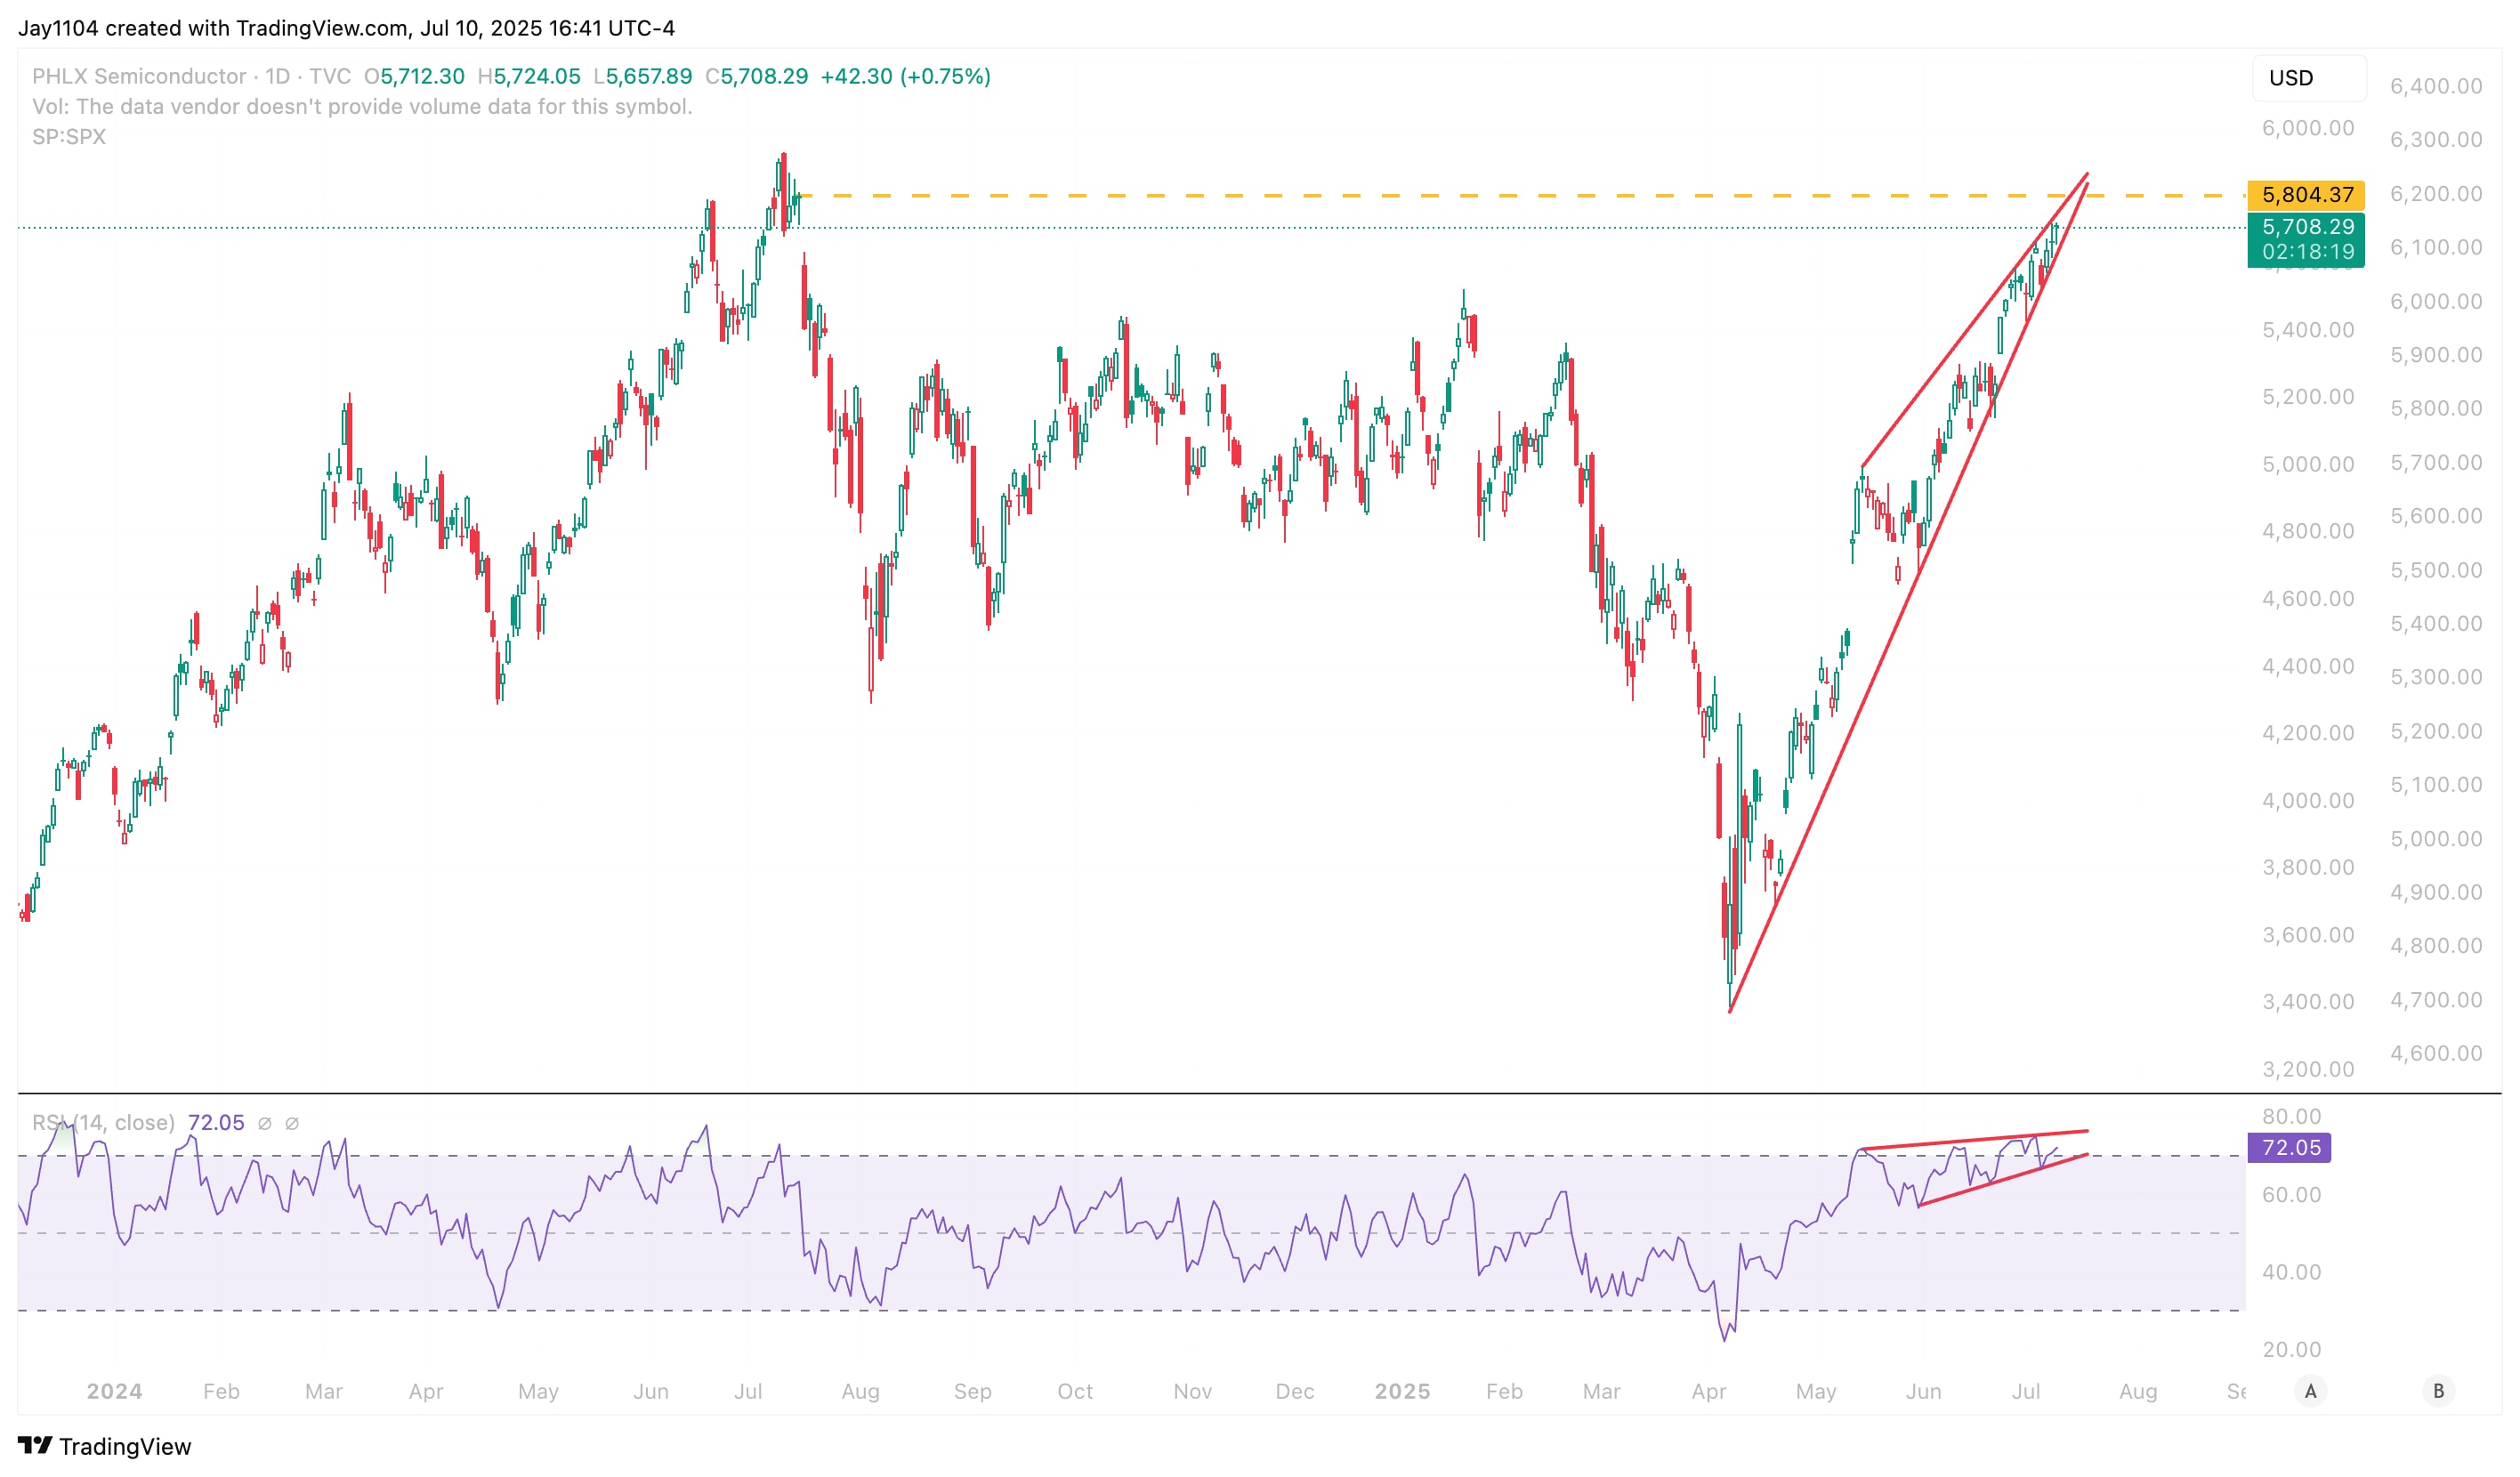
Task: Select the PHLX Semiconductor symbol title
Action: click(x=139, y=76)
